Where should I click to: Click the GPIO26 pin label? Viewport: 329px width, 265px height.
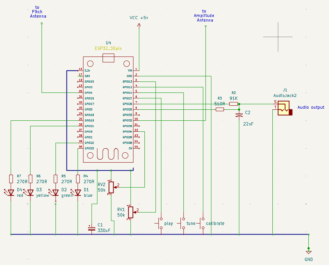[127, 104]
